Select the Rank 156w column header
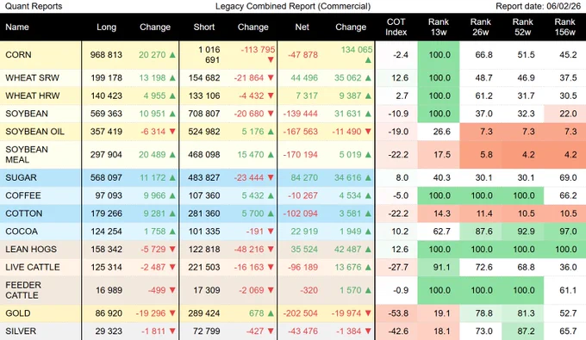Screen dimensions: 586x340 tap(564, 27)
